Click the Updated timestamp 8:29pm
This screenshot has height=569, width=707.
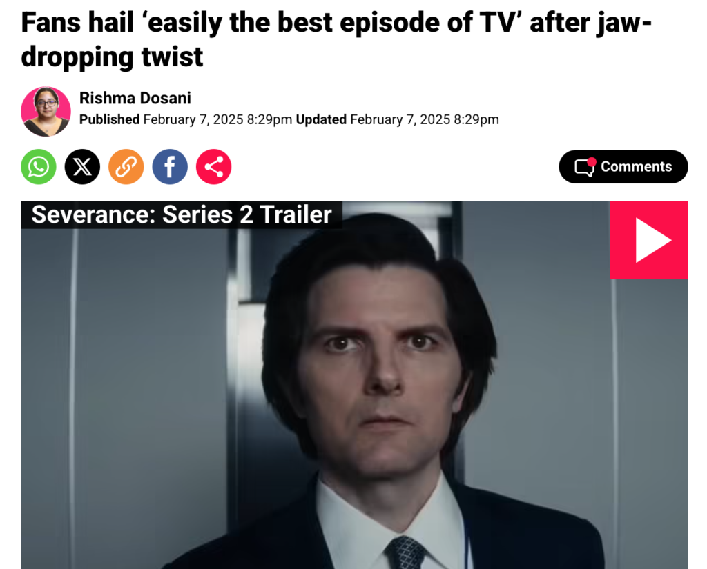coord(476,119)
